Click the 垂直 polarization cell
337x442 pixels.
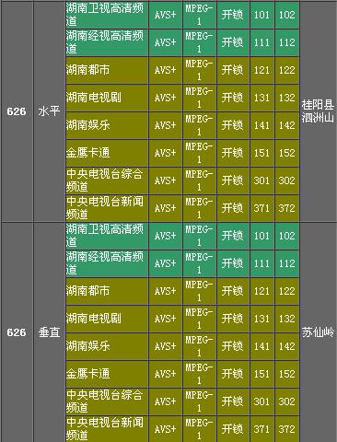pos(49,332)
